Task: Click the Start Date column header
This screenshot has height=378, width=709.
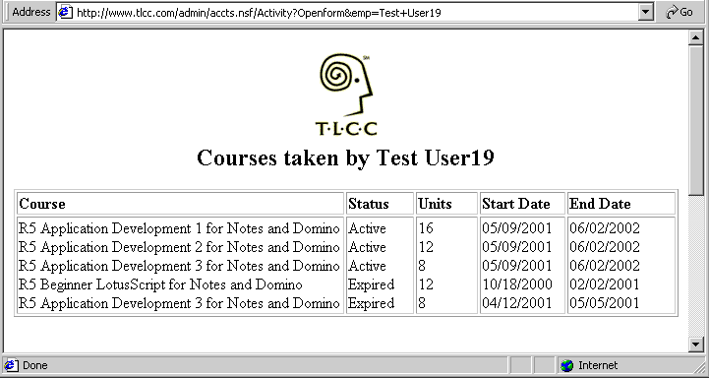Action: [516, 204]
